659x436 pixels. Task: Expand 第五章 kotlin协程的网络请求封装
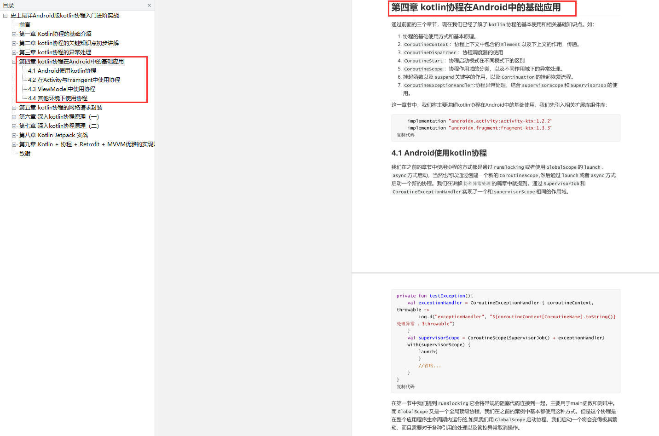pos(14,108)
